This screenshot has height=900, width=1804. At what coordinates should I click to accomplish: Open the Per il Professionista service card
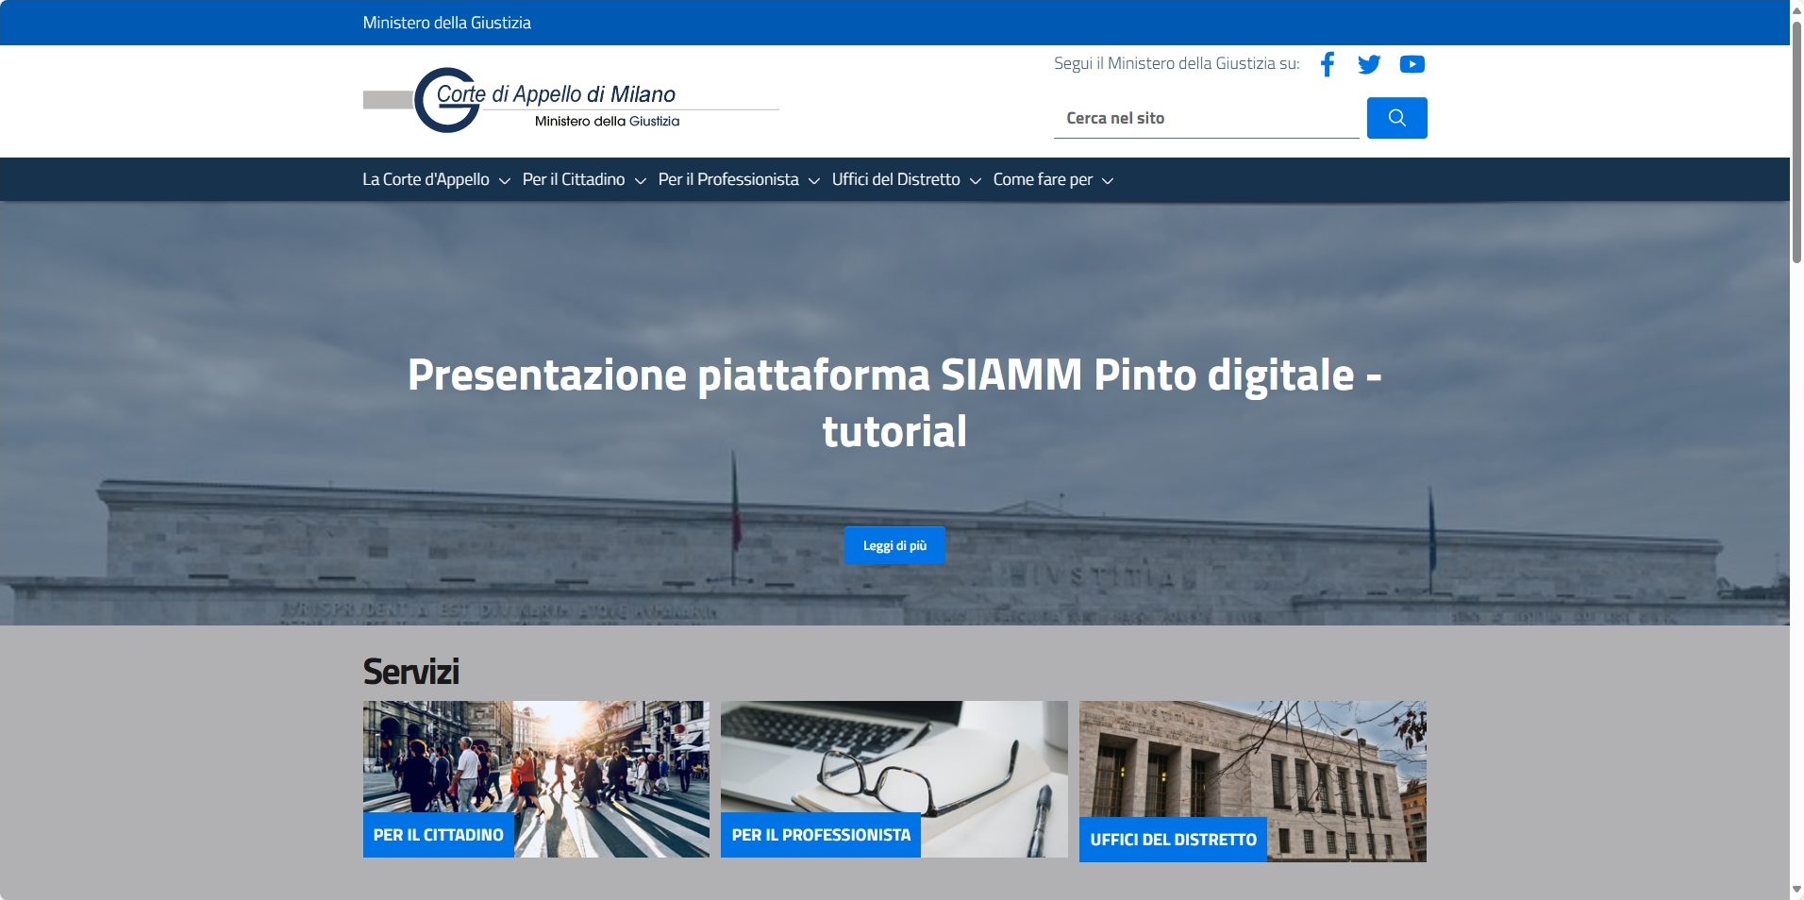coord(894,779)
